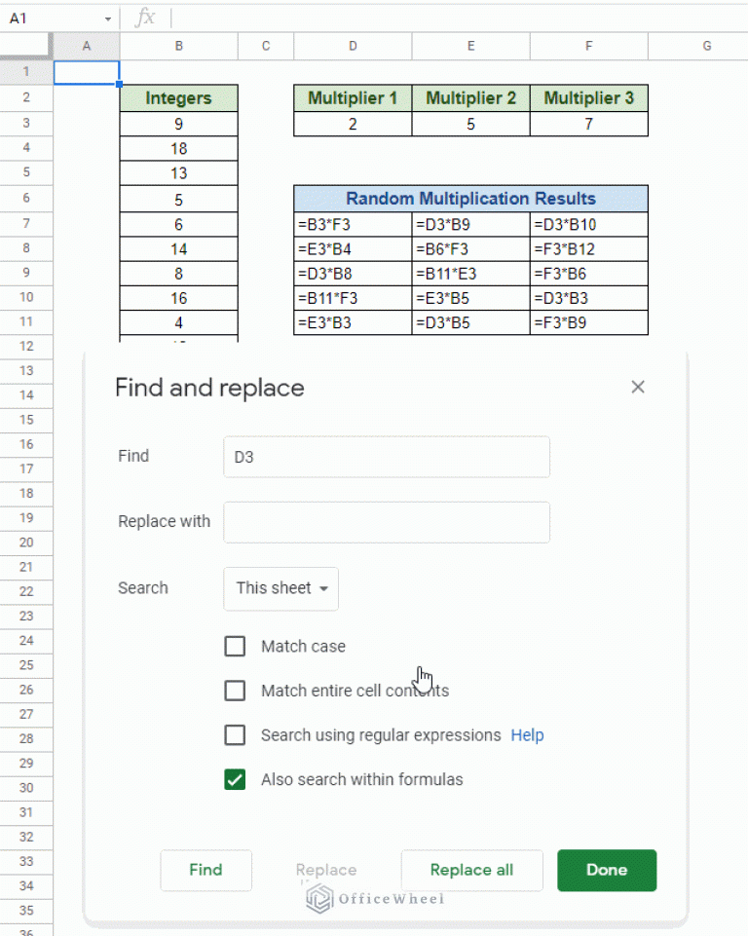
Task: Select column D header
Action: pyautogui.click(x=353, y=46)
